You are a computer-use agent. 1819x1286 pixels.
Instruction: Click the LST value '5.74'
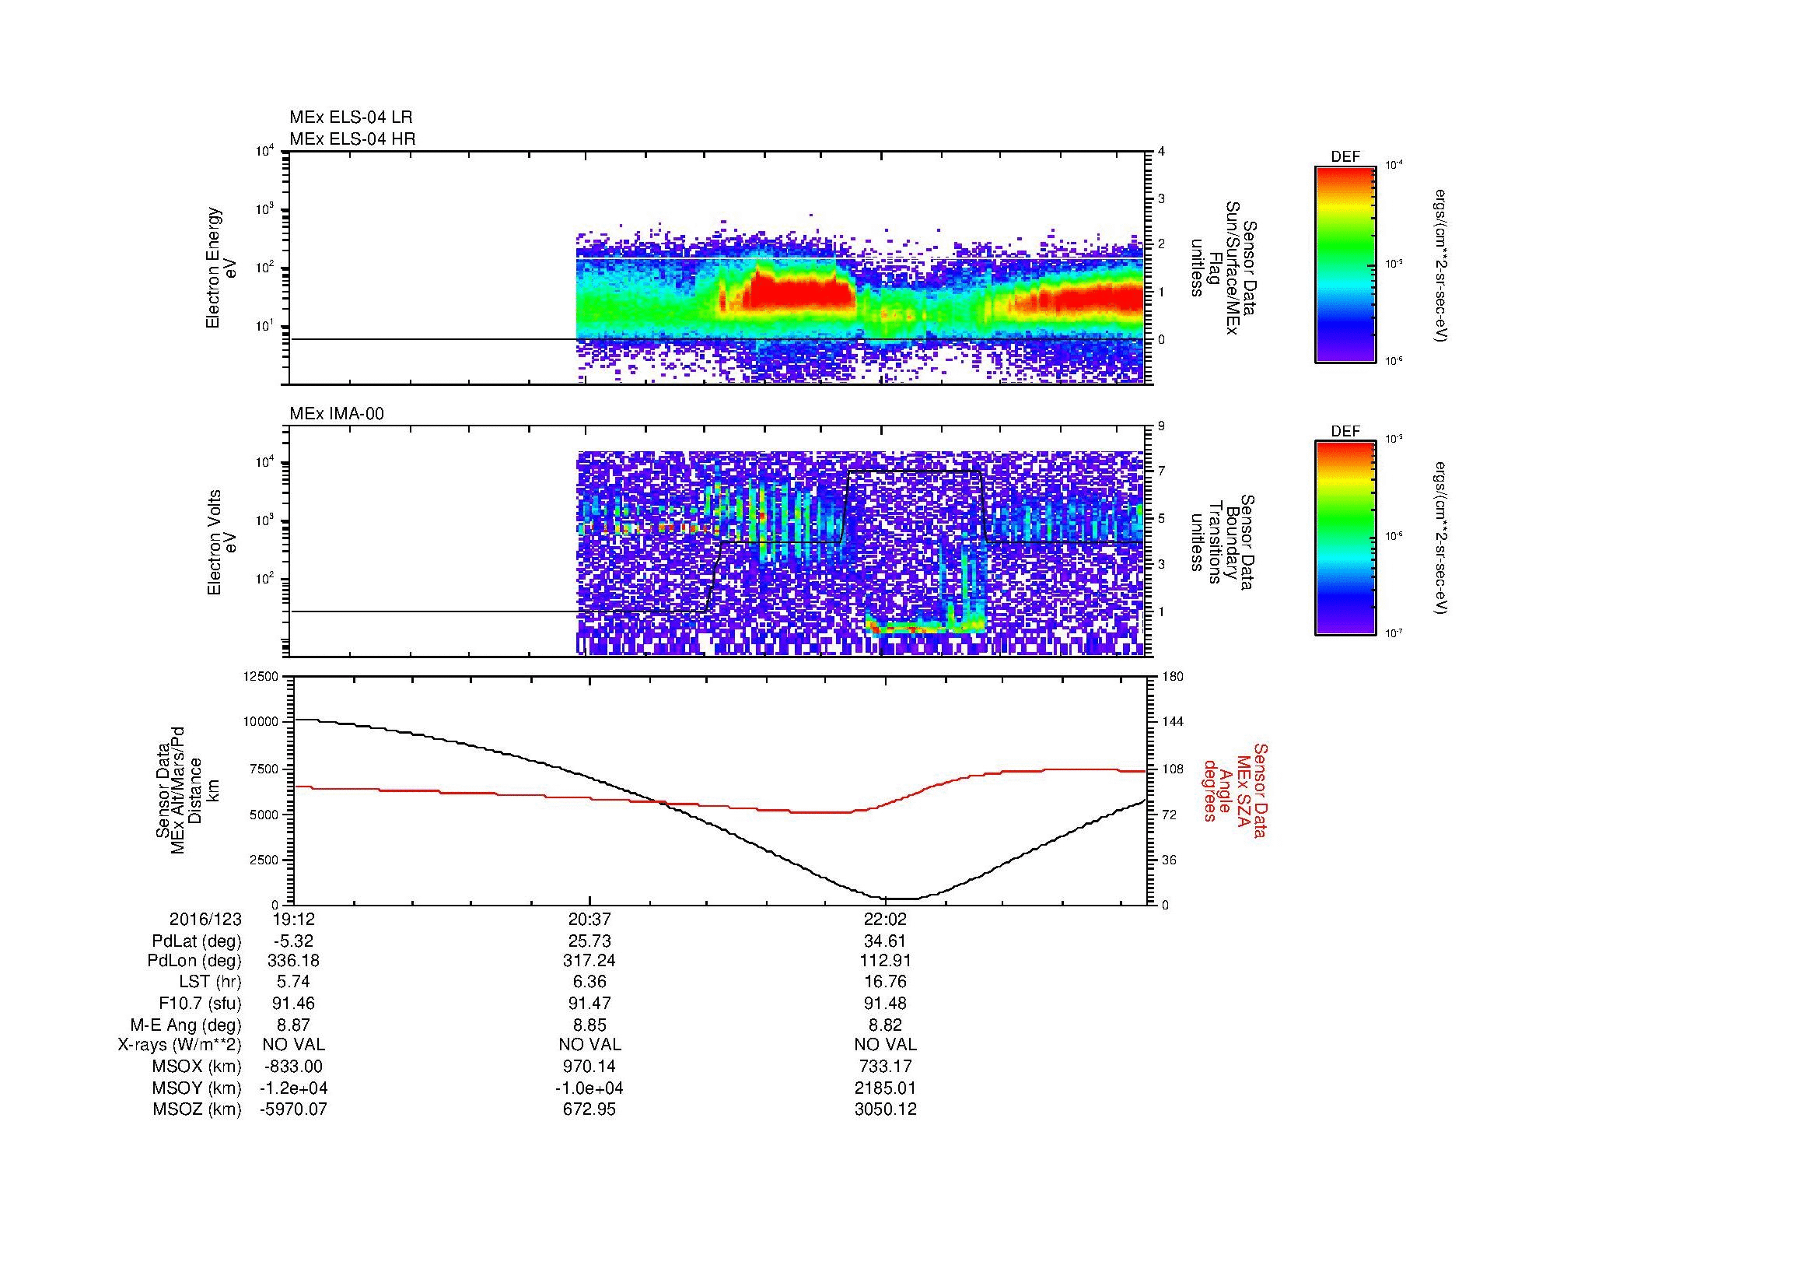[x=293, y=983]
